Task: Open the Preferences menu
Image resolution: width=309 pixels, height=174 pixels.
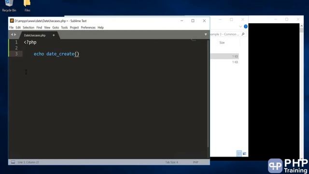Action: click(88, 28)
